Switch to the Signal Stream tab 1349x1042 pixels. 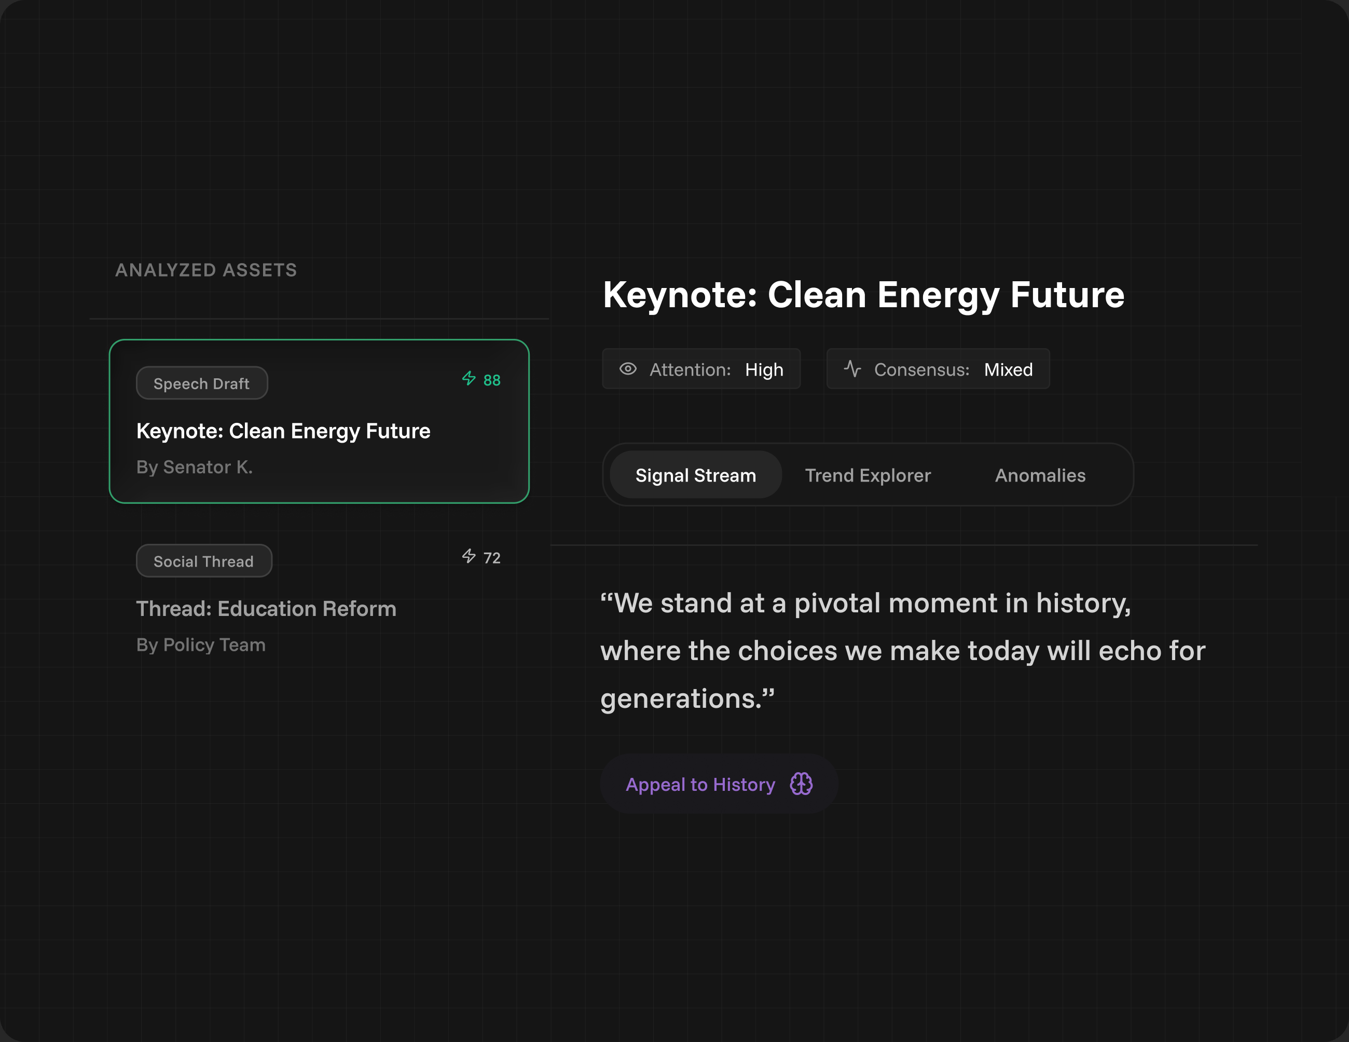point(695,475)
